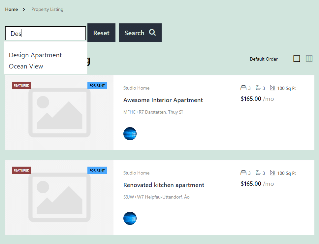
Task: Click bath icon on Renovated kitchen apartment
Action: pos(258,173)
